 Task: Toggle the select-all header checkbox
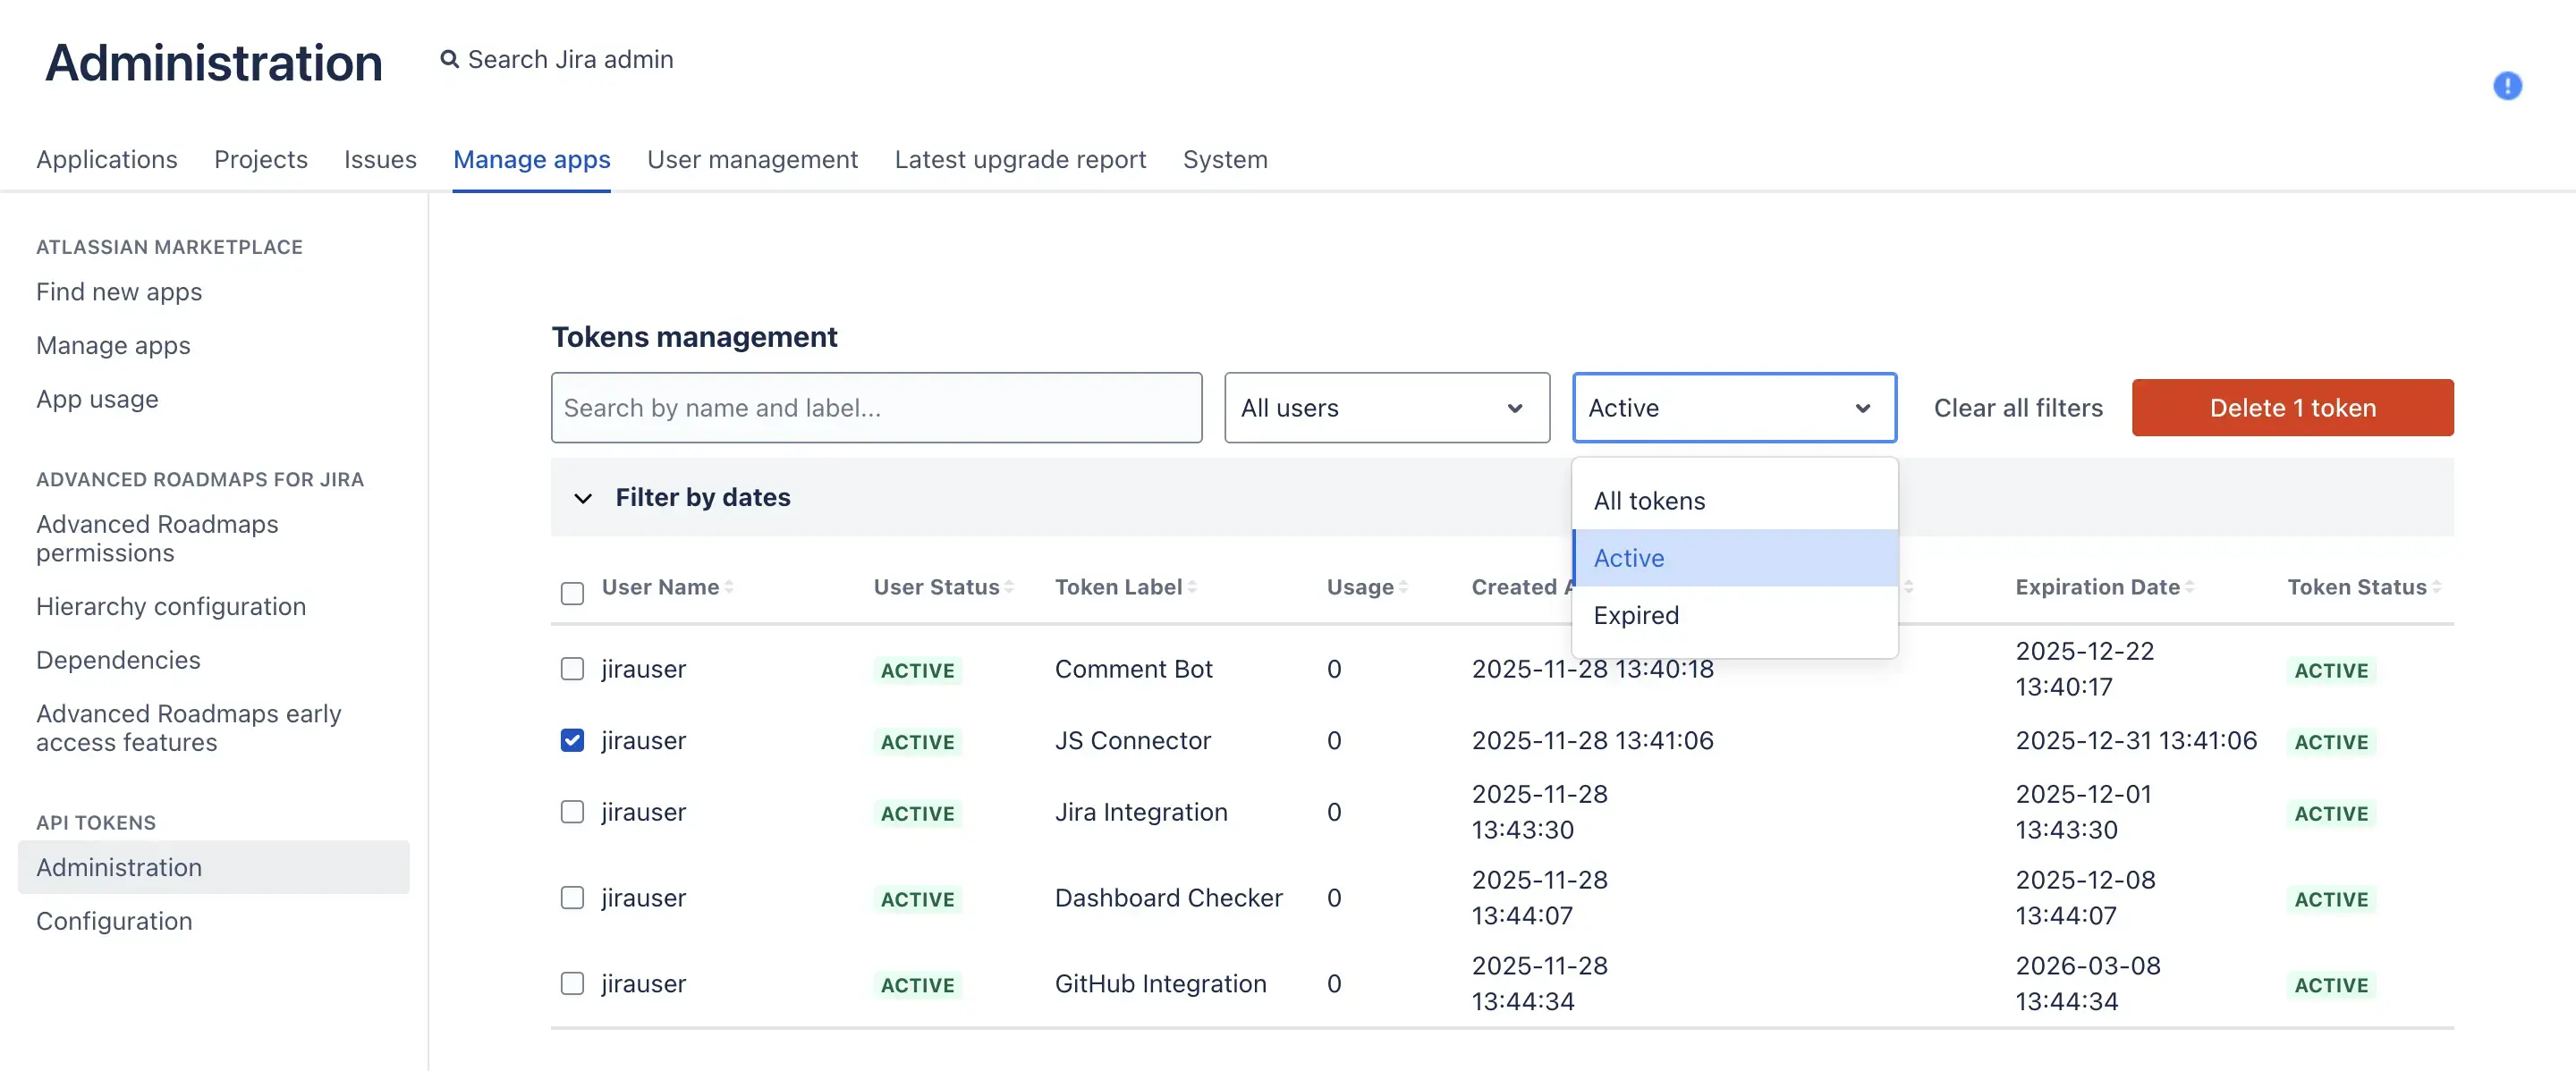572,594
